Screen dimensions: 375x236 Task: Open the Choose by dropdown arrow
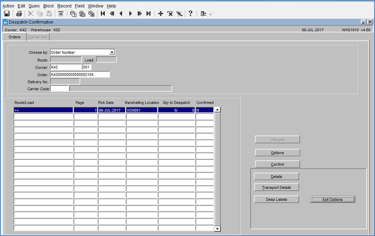coord(112,52)
